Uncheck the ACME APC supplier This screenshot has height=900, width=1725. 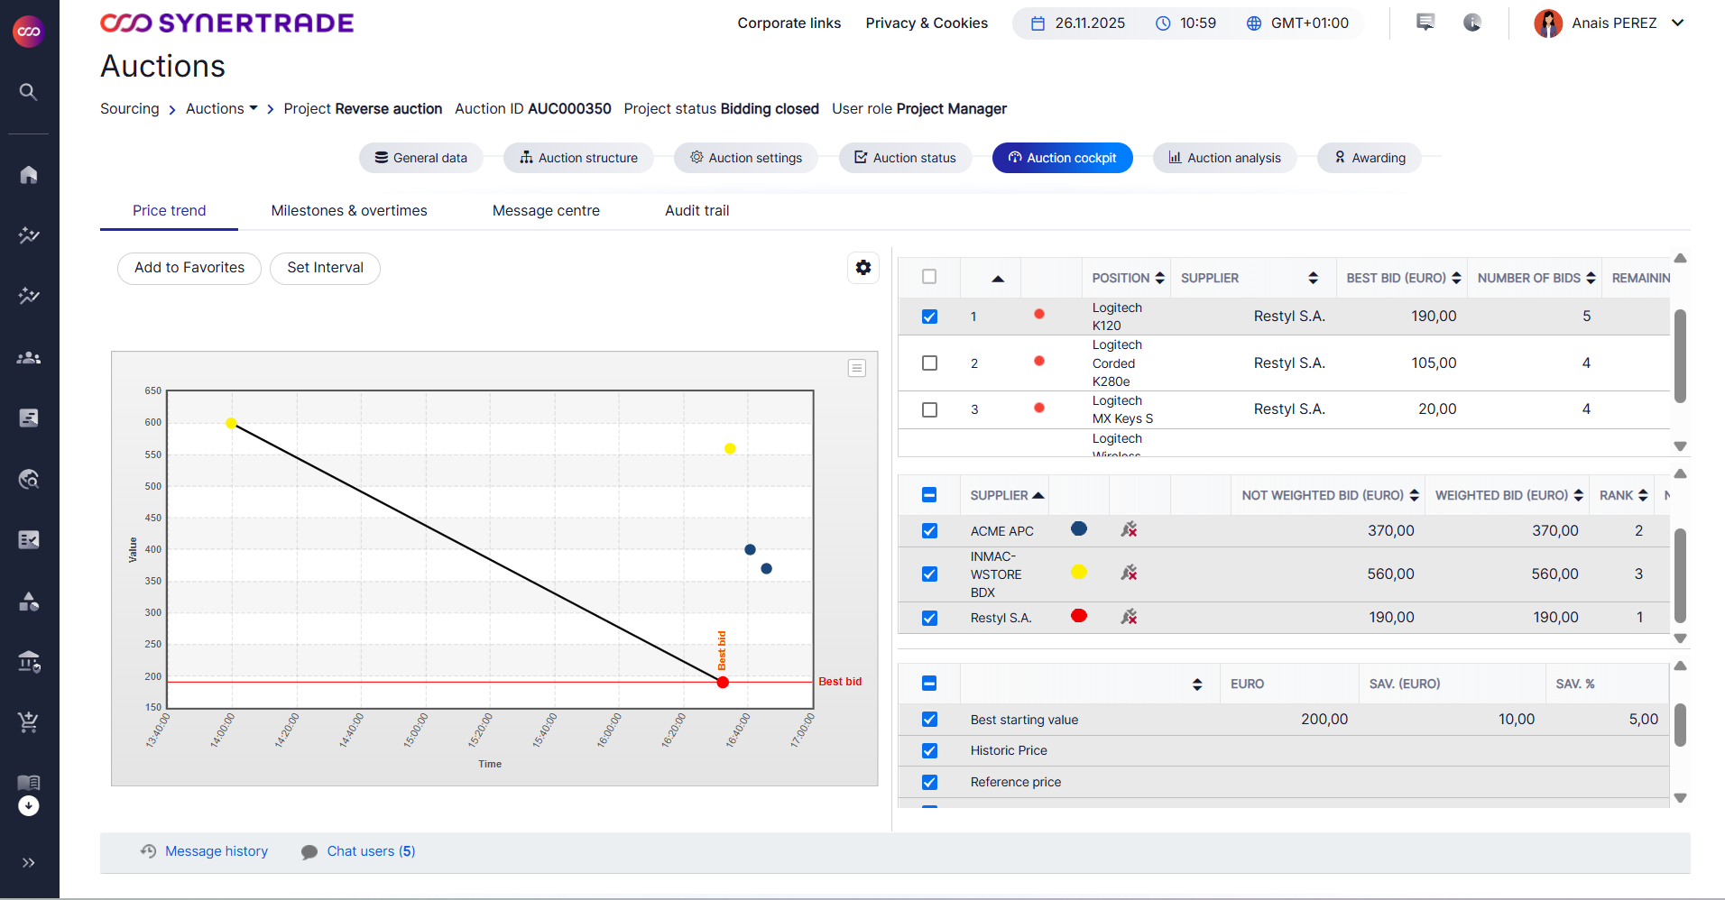pyautogui.click(x=929, y=531)
